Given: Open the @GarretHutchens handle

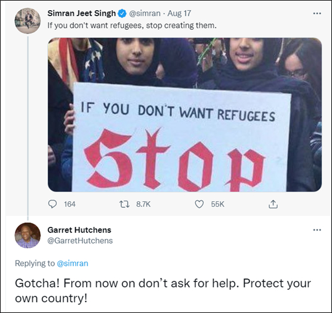Looking at the screenshot, I should tap(80, 241).
